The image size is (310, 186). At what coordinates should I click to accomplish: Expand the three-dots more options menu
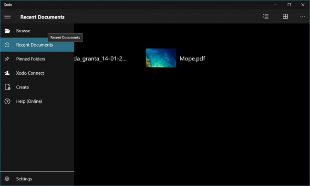pos(302,17)
